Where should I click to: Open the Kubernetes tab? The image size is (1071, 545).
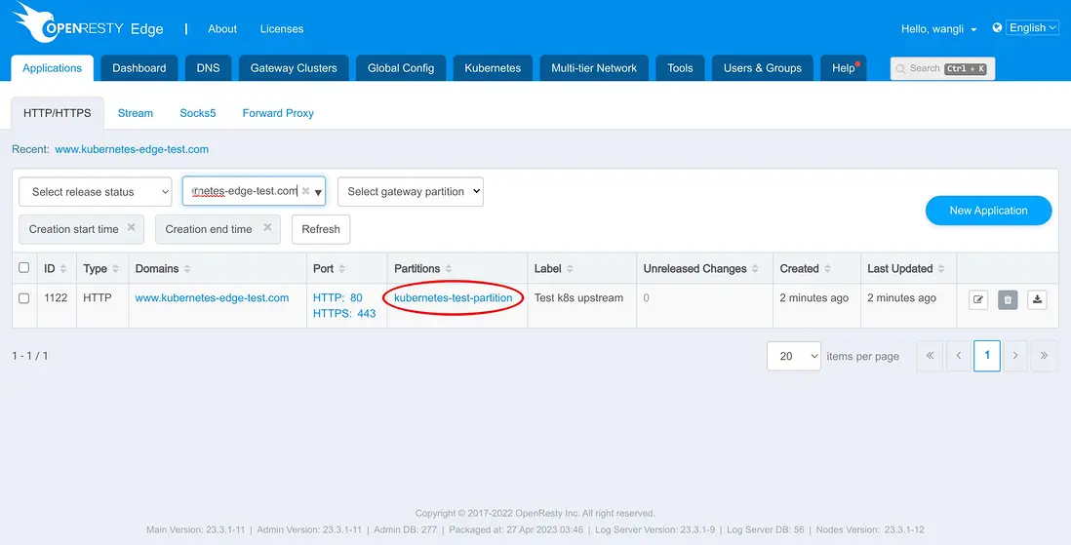click(493, 68)
